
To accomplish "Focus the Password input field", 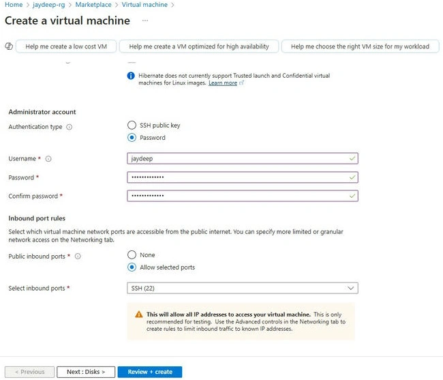I will [x=243, y=177].
